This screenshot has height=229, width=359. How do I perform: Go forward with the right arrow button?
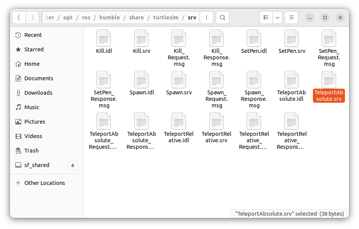[32, 17]
